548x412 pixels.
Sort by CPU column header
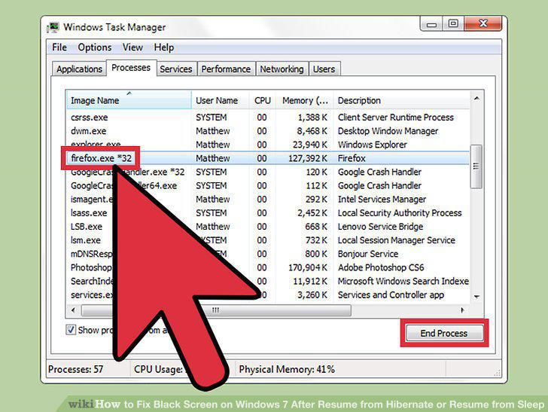263,100
